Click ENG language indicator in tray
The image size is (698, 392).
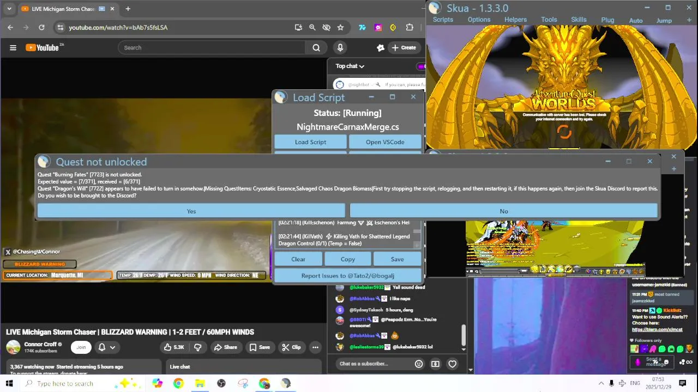(x=635, y=383)
